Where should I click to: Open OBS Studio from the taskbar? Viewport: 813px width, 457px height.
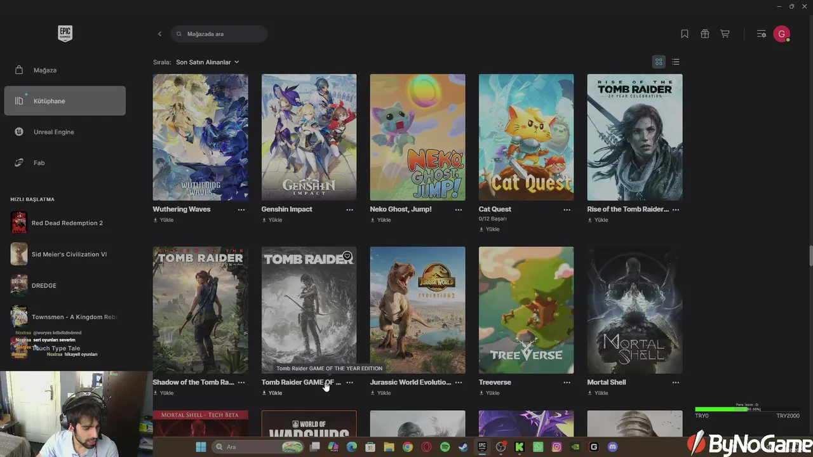click(501, 447)
